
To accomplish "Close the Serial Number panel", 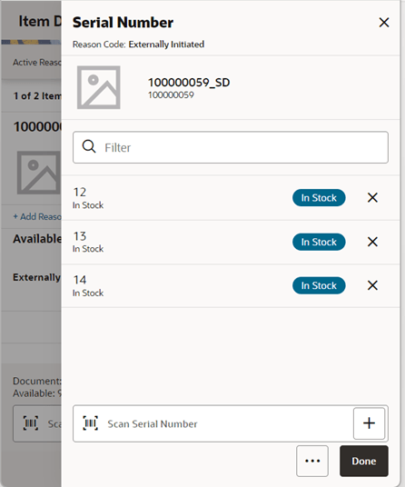I will pos(384,23).
